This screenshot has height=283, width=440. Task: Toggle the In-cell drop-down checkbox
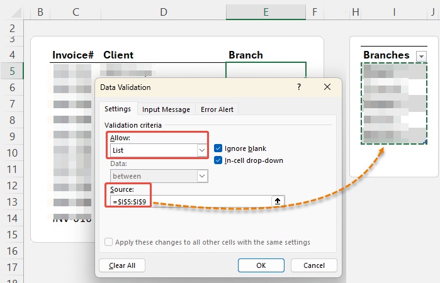pos(218,160)
